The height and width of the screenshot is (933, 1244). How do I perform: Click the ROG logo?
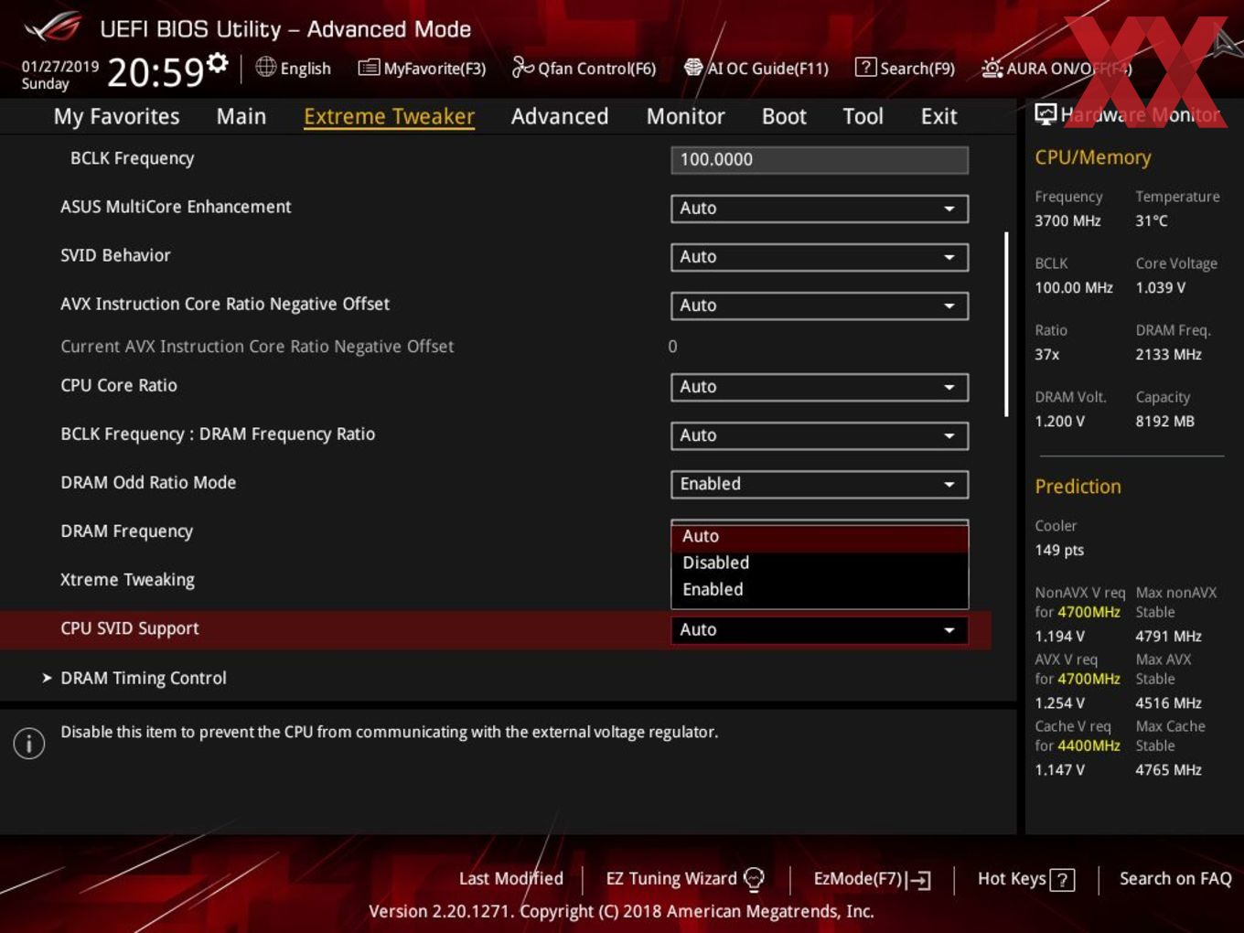(53, 27)
